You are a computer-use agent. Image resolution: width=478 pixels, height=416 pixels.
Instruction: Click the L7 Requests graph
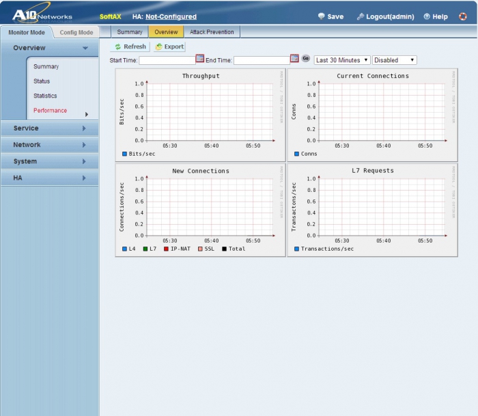point(372,210)
